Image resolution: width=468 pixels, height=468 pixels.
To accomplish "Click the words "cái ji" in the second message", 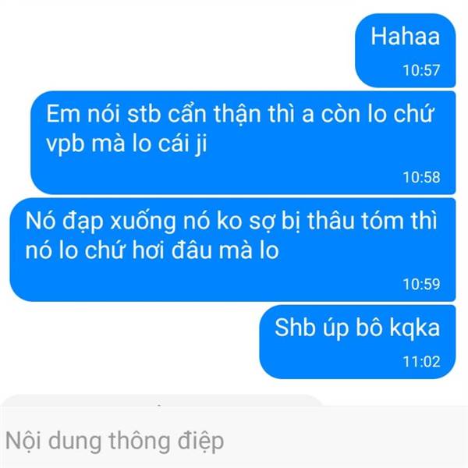I will click(183, 144).
